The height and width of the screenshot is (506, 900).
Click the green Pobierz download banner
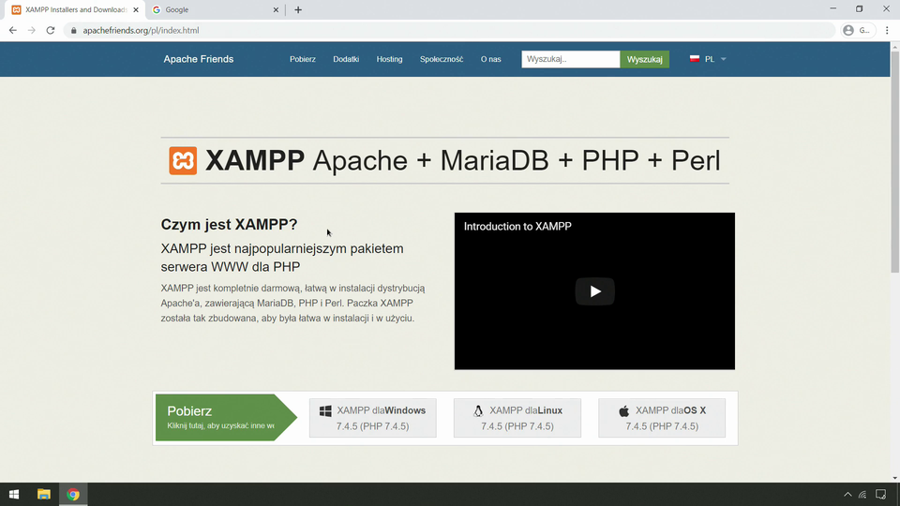click(220, 417)
